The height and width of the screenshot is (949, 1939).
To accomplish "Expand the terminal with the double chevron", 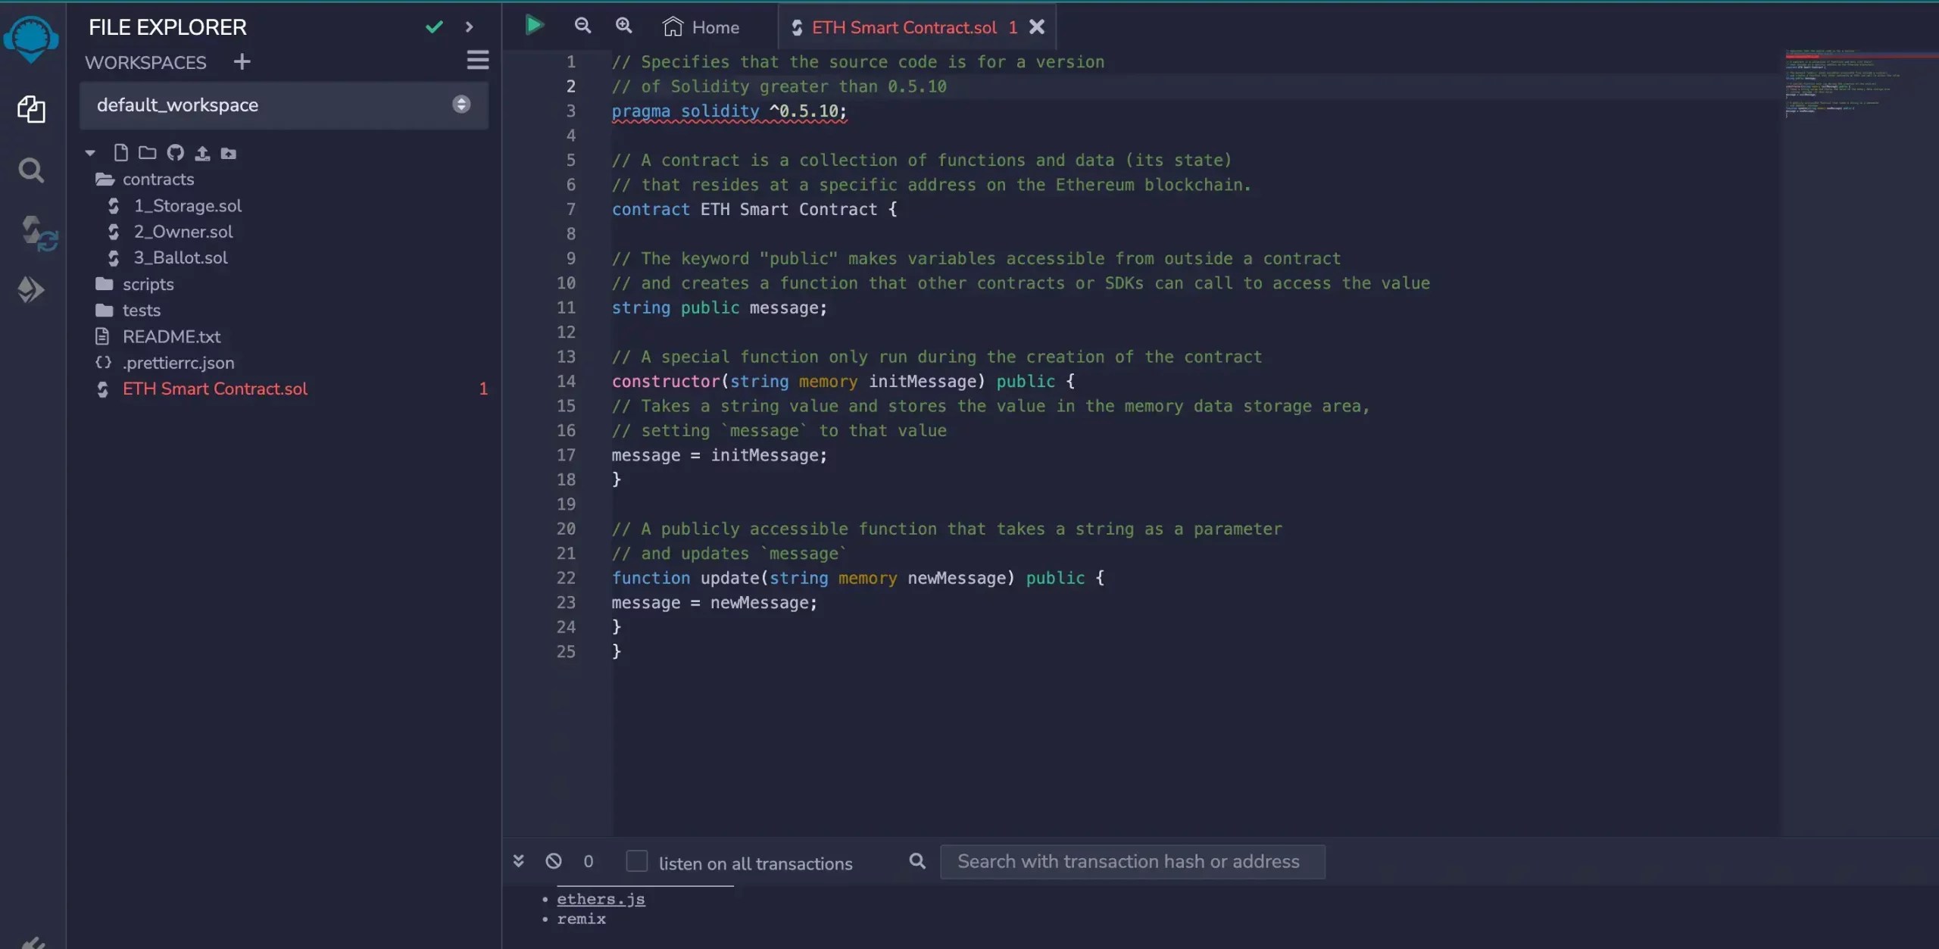I will click(518, 861).
